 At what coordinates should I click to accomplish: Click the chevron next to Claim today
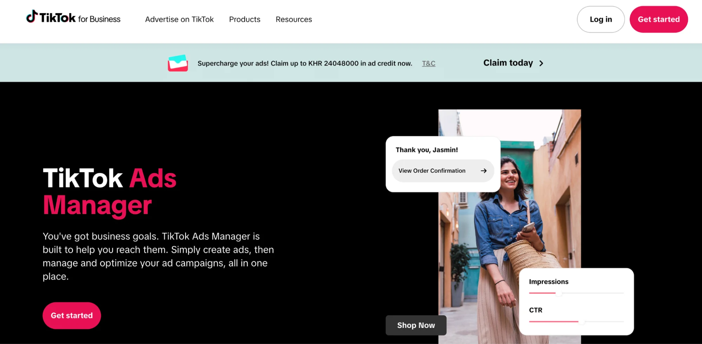[542, 63]
